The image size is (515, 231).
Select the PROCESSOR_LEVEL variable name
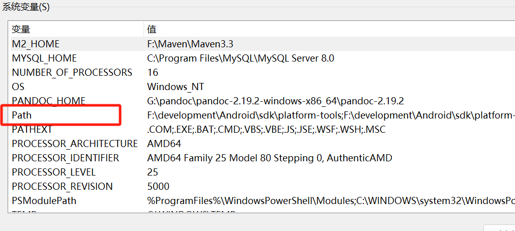(53, 172)
